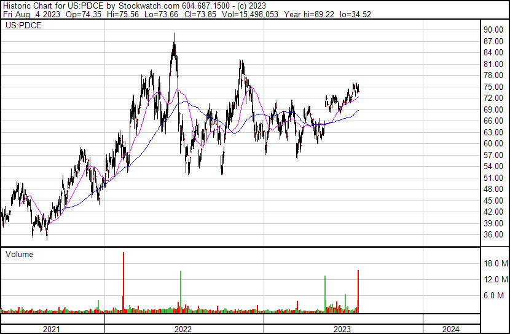Click the Vol=15,498,053 header value

(x=250, y=14)
